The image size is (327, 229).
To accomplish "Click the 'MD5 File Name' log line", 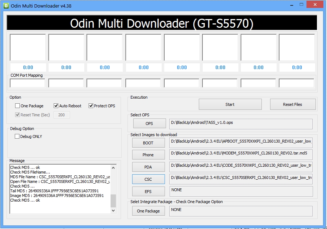I will 60,177.
